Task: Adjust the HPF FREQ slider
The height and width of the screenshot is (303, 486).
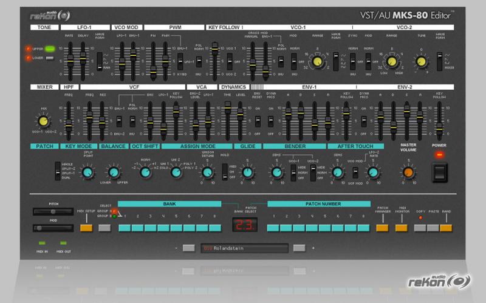Action: (69, 125)
